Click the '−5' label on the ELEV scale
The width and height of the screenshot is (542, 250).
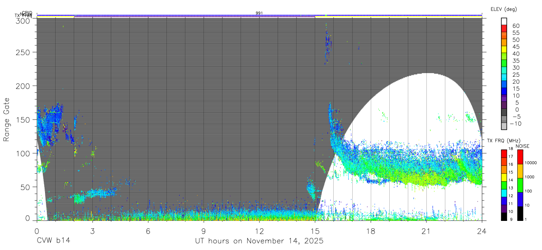(516, 116)
